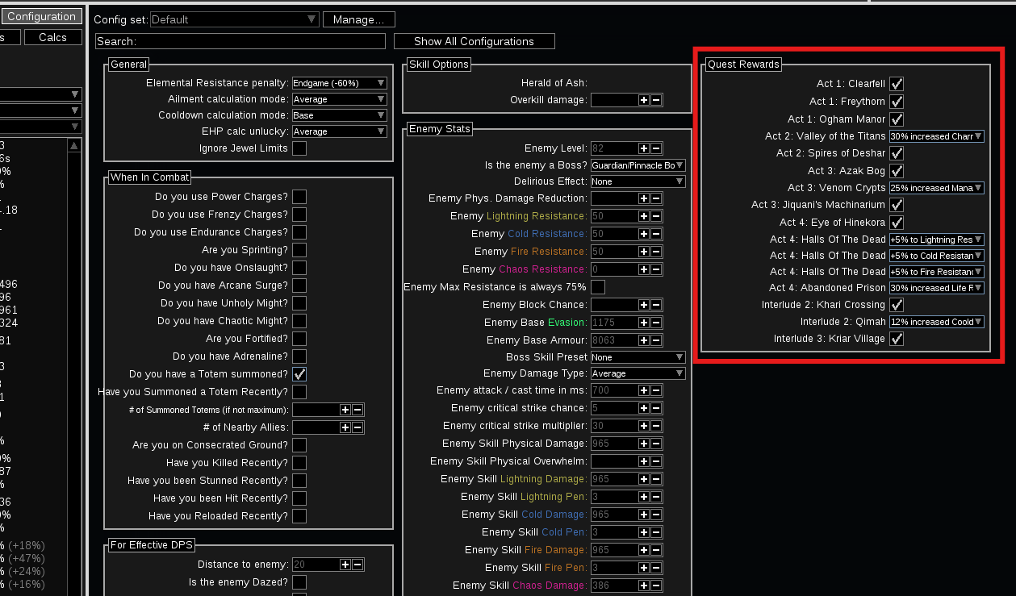Click plus button for Enemy Level
Image resolution: width=1016 pixels, height=596 pixels.
[x=644, y=148]
